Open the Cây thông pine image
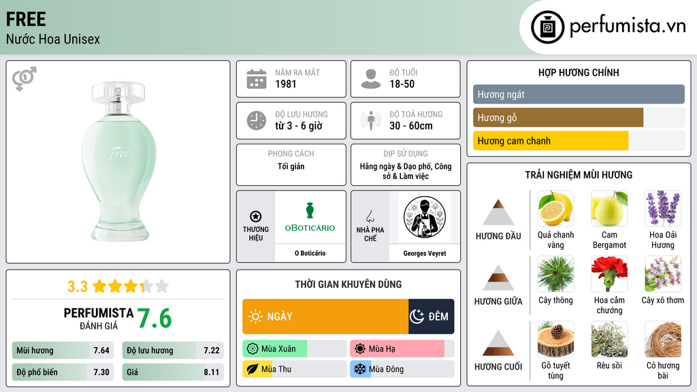This screenshot has width=697, height=392. point(555,274)
